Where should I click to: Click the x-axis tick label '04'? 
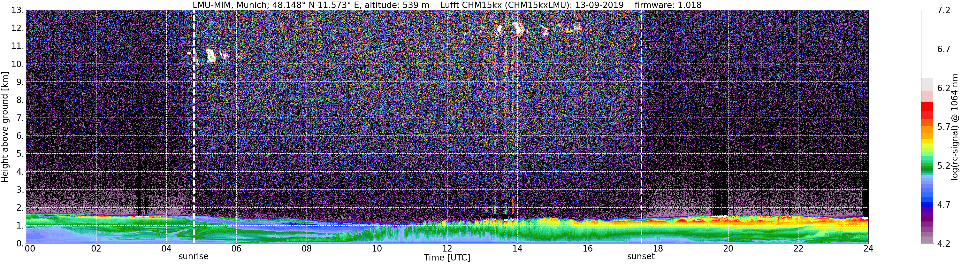pyautogui.click(x=166, y=249)
